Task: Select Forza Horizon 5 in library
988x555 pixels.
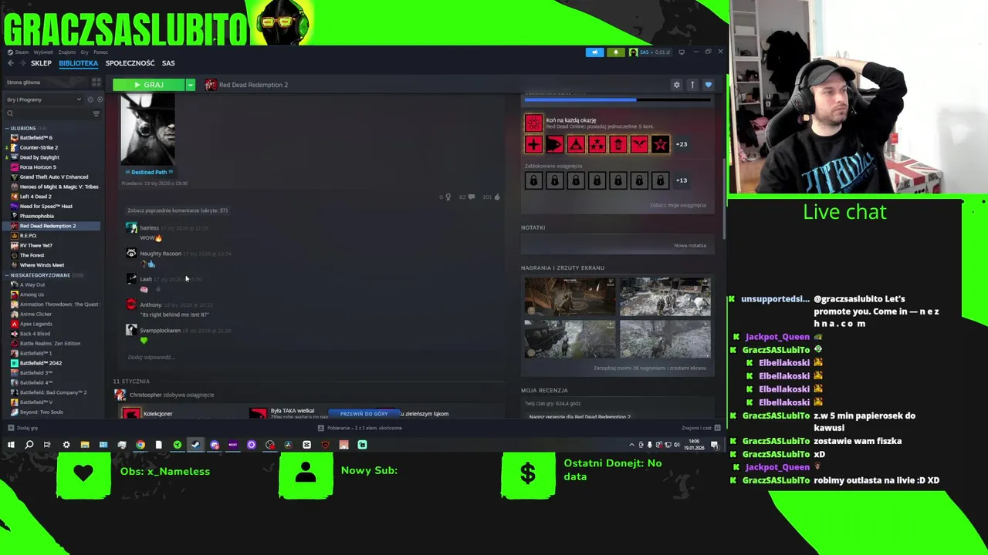Action: coord(38,167)
